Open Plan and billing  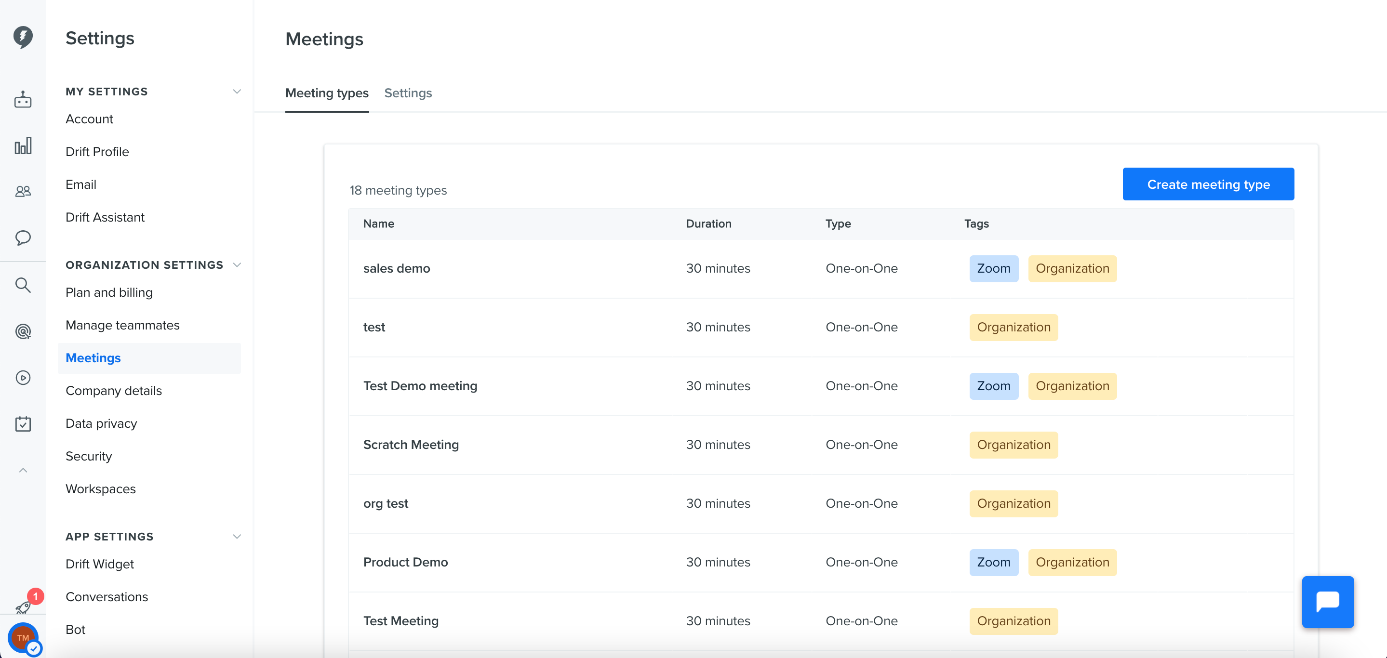109,293
